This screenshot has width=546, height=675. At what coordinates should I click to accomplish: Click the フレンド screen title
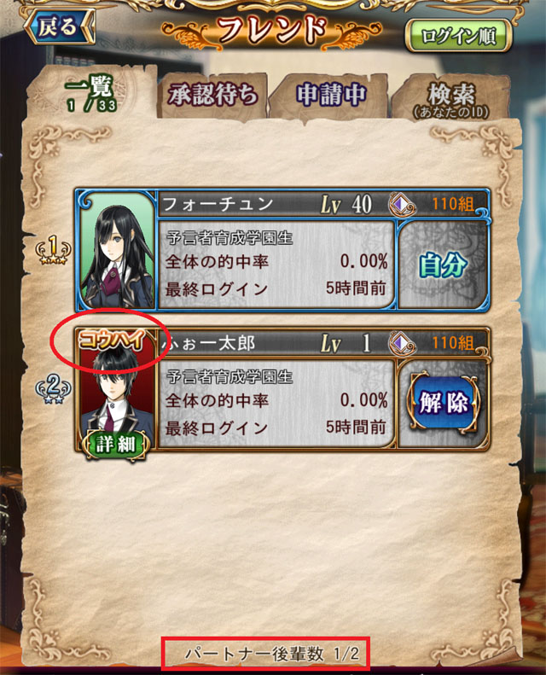(272, 31)
